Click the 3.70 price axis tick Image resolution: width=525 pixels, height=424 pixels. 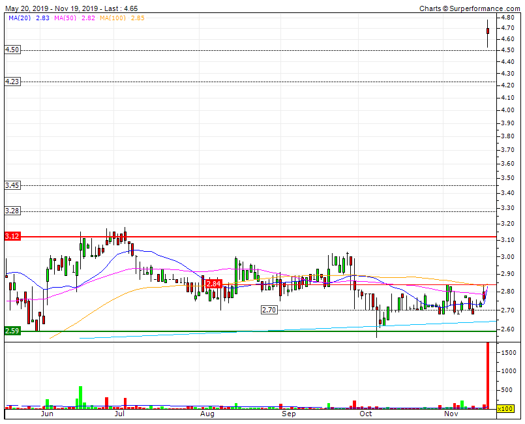point(507,150)
